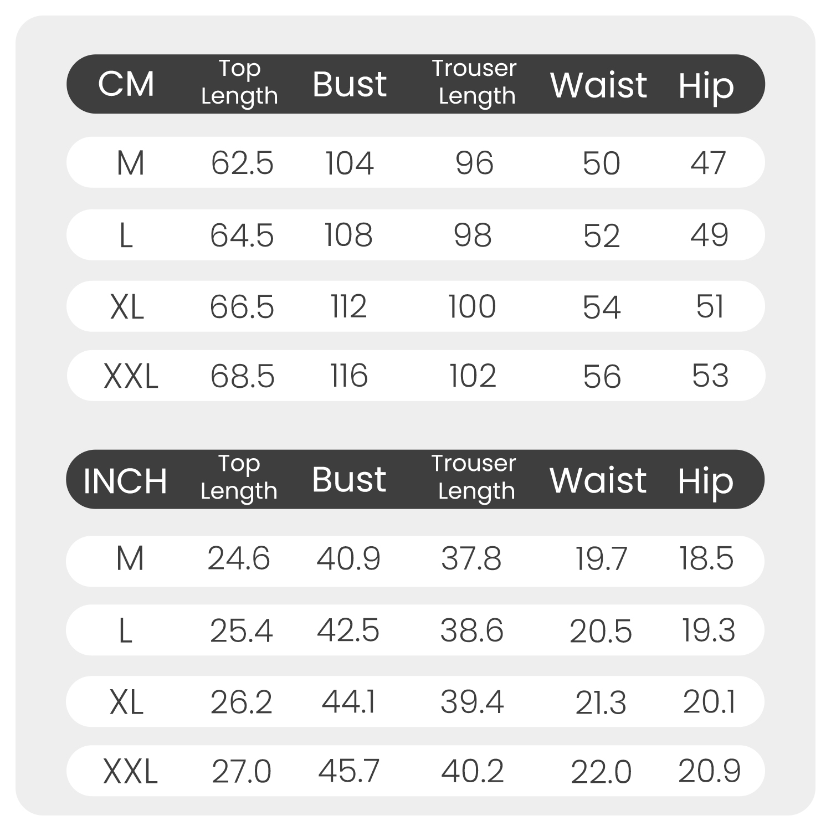The image size is (831, 831).
Task: Click the CM header label
Action: [126, 84]
